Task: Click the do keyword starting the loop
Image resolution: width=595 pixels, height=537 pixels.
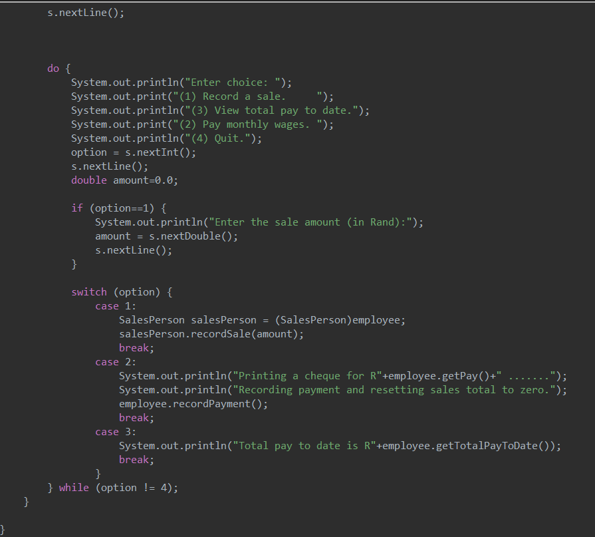Action: click(53, 68)
